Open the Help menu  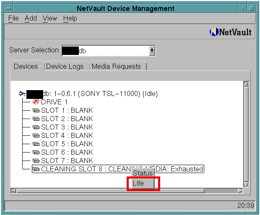click(70, 18)
